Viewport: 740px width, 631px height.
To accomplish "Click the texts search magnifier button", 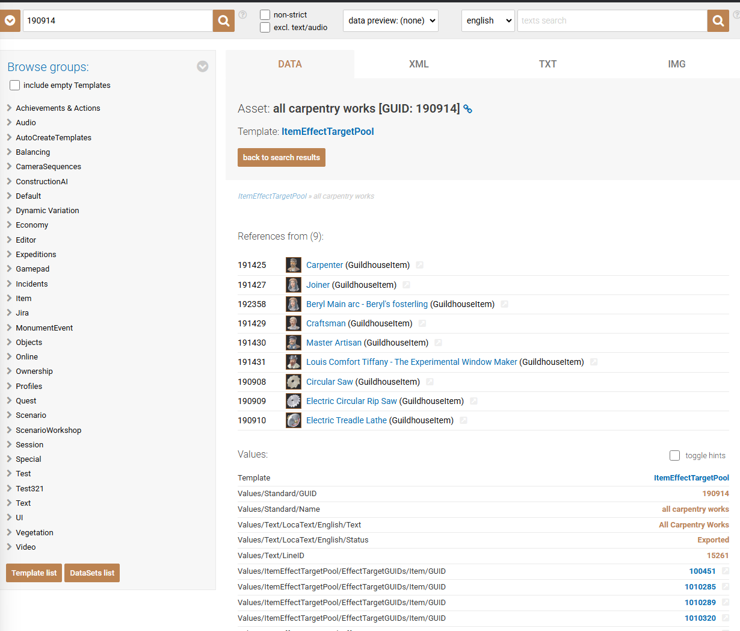I will pyautogui.click(x=718, y=21).
